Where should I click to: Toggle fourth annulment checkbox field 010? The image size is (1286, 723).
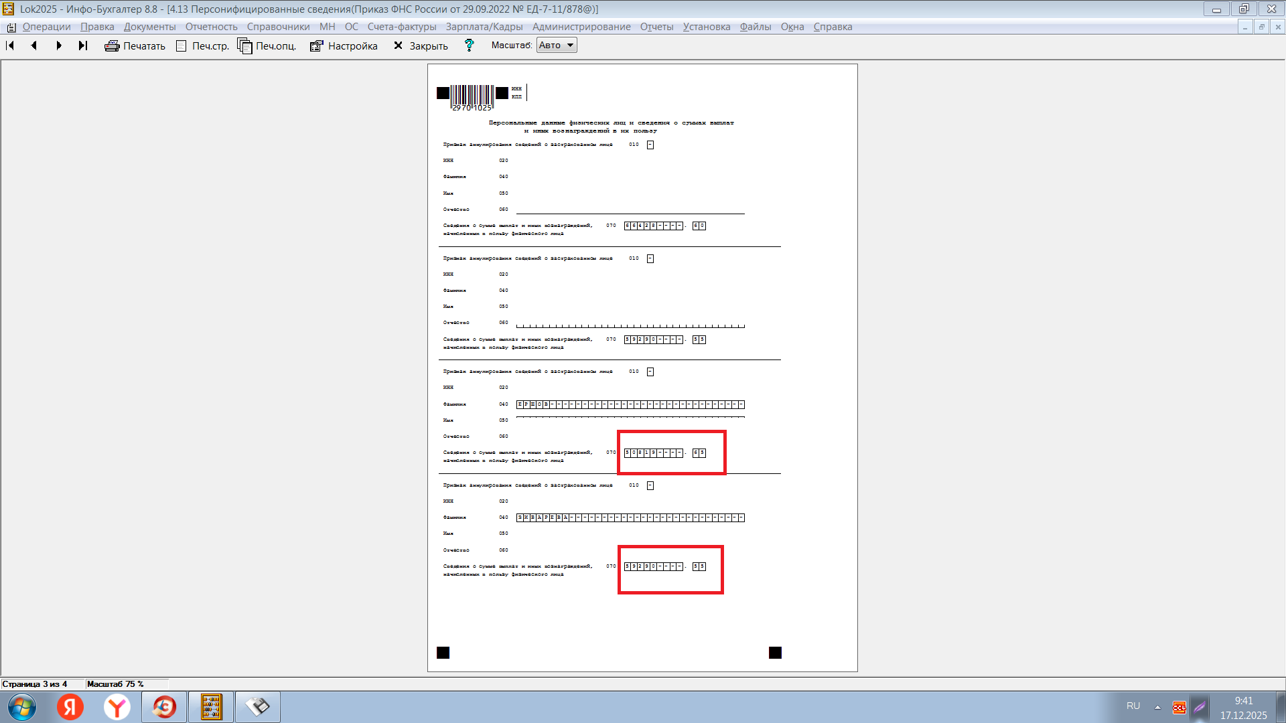(x=650, y=485)
